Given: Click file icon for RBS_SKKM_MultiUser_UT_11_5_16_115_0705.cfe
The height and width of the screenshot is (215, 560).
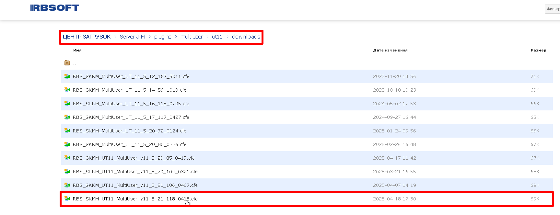Looking at the screenshot, I should click(67, 104).
